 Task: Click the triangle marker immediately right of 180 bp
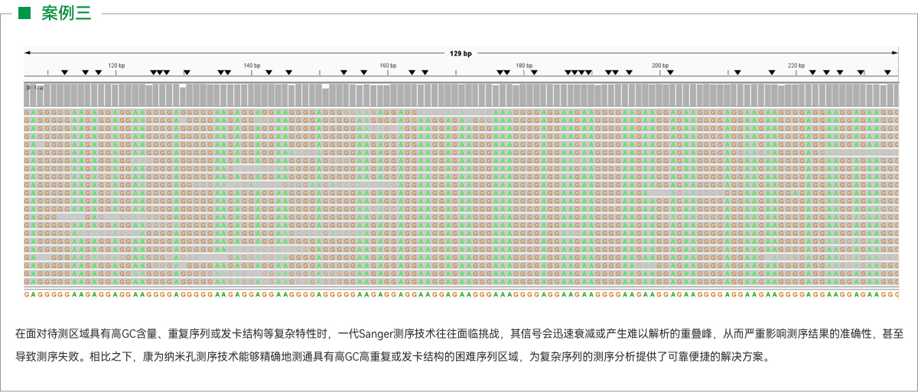[534, 73]
